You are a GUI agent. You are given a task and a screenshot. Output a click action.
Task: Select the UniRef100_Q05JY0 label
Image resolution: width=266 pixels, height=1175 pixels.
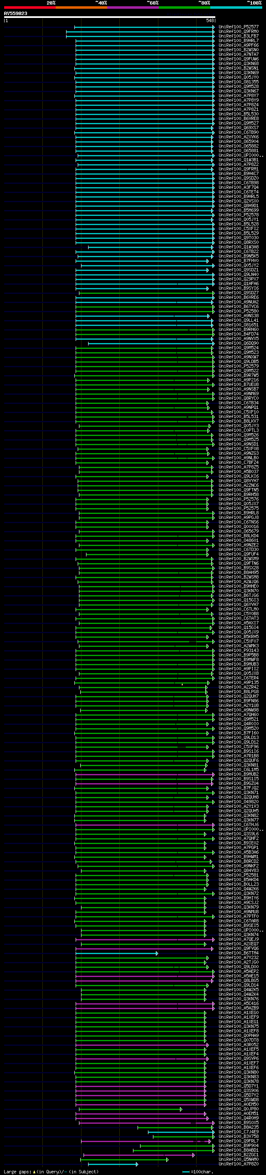click(238, 77)
